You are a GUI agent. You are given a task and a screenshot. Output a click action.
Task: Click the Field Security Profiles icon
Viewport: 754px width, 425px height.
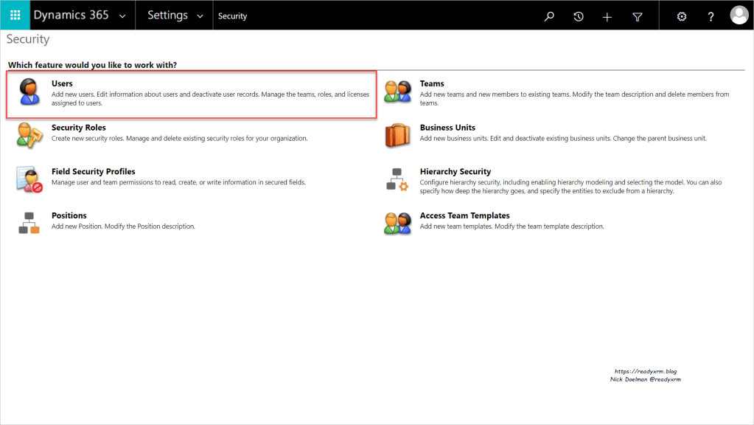coord(29,179)
